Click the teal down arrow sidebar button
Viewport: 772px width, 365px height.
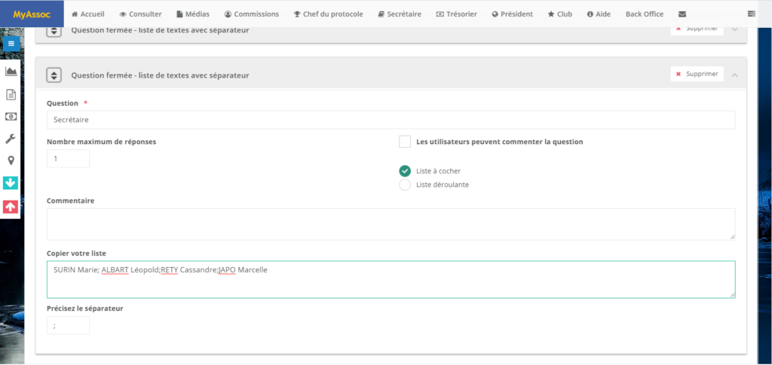tap(11, 183)
